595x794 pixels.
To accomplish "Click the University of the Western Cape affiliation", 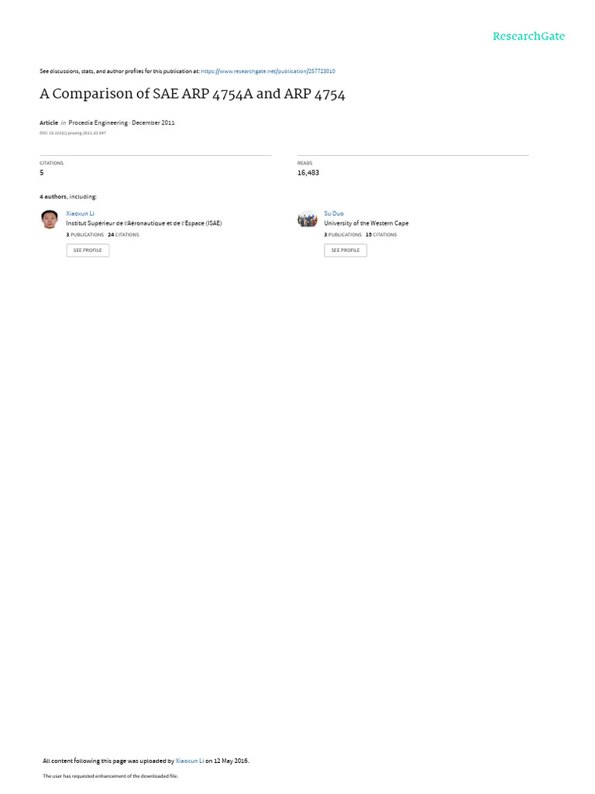I will pos(366,223).
